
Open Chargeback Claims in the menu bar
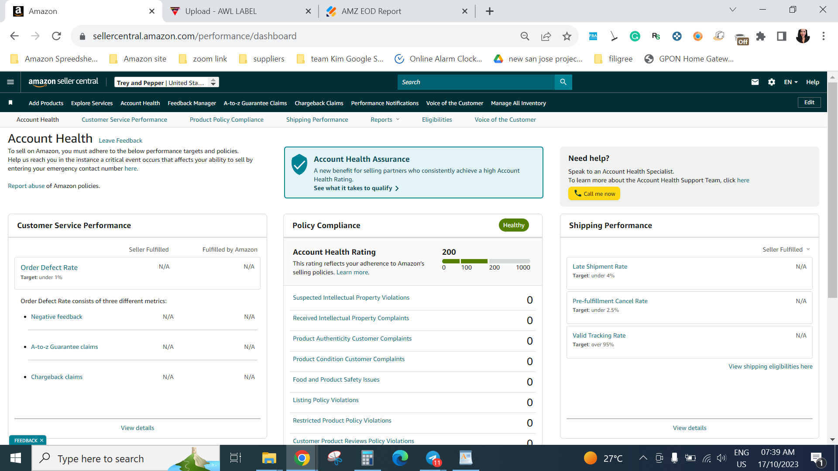click(x=319, y=103)
